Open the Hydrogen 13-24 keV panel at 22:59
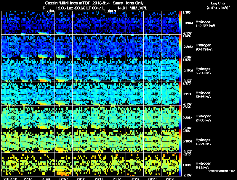The height and width of the screenshot is (180, 237). (63, 141)
